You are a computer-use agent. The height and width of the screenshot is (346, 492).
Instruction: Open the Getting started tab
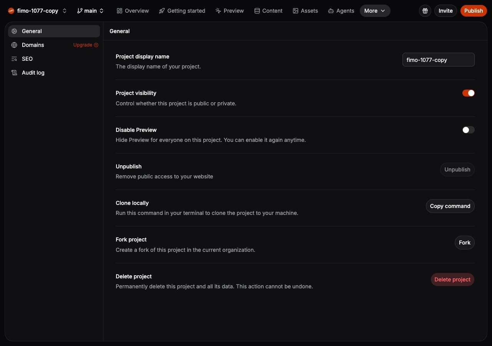coord(182,11)
